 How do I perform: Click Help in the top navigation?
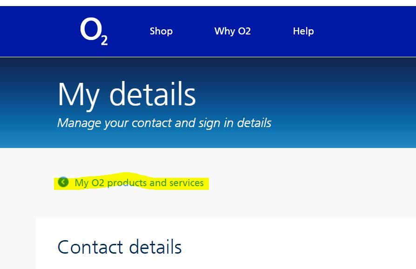pos(303,31)
